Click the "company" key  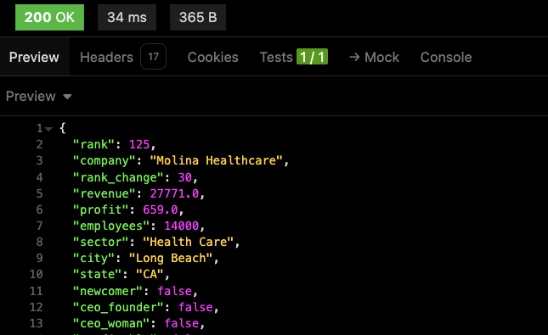105,160
